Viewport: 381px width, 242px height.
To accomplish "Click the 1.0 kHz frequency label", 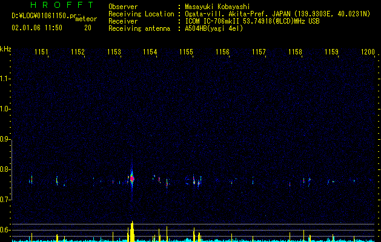I will click(x=5, y=109).
